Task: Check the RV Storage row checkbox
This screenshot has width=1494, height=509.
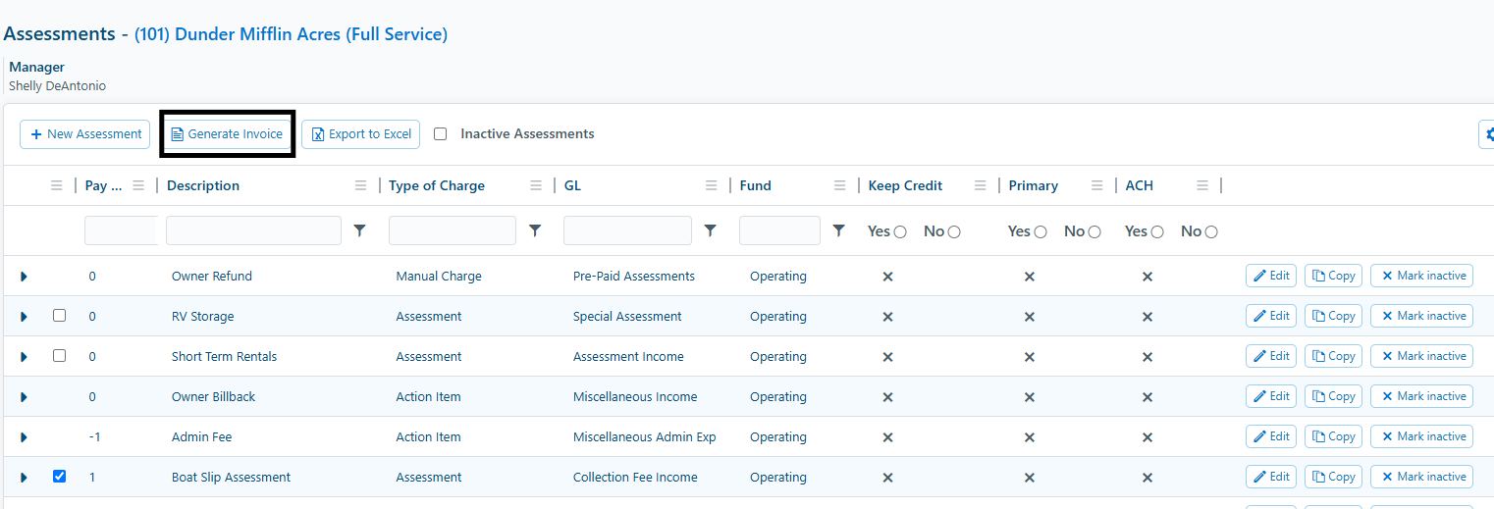Action: [x=59, y=316]
